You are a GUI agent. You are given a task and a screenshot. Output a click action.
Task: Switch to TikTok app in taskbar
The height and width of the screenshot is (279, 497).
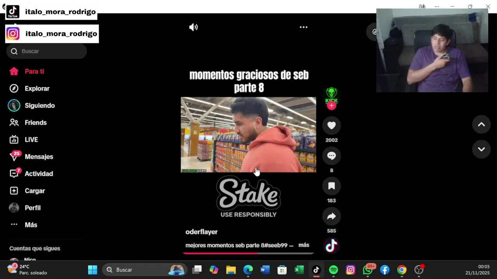(316, 270)
